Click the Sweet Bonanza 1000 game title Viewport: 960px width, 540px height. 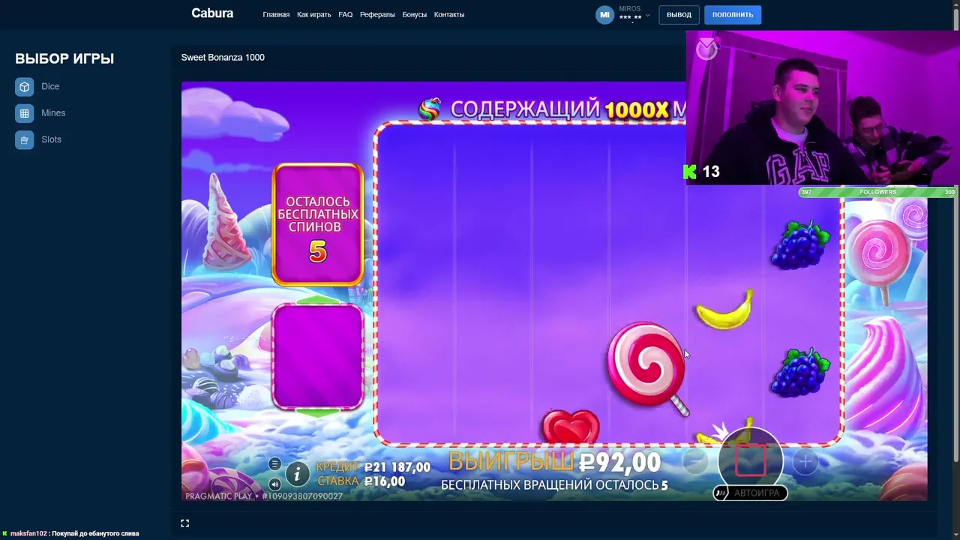tap(223, 58)
